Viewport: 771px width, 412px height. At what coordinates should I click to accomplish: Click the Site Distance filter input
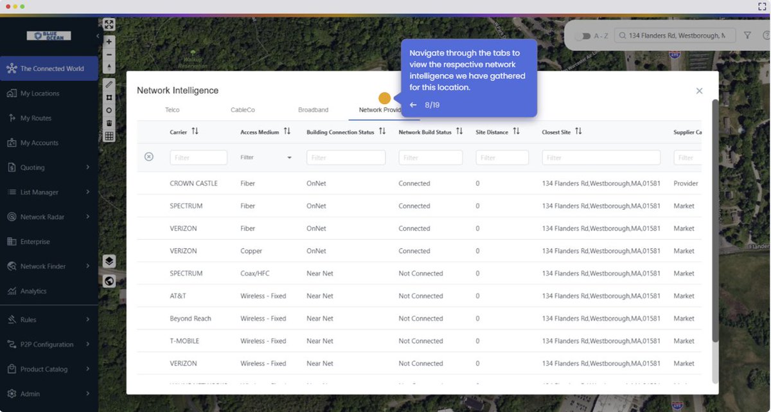click(x=502, y=157)
